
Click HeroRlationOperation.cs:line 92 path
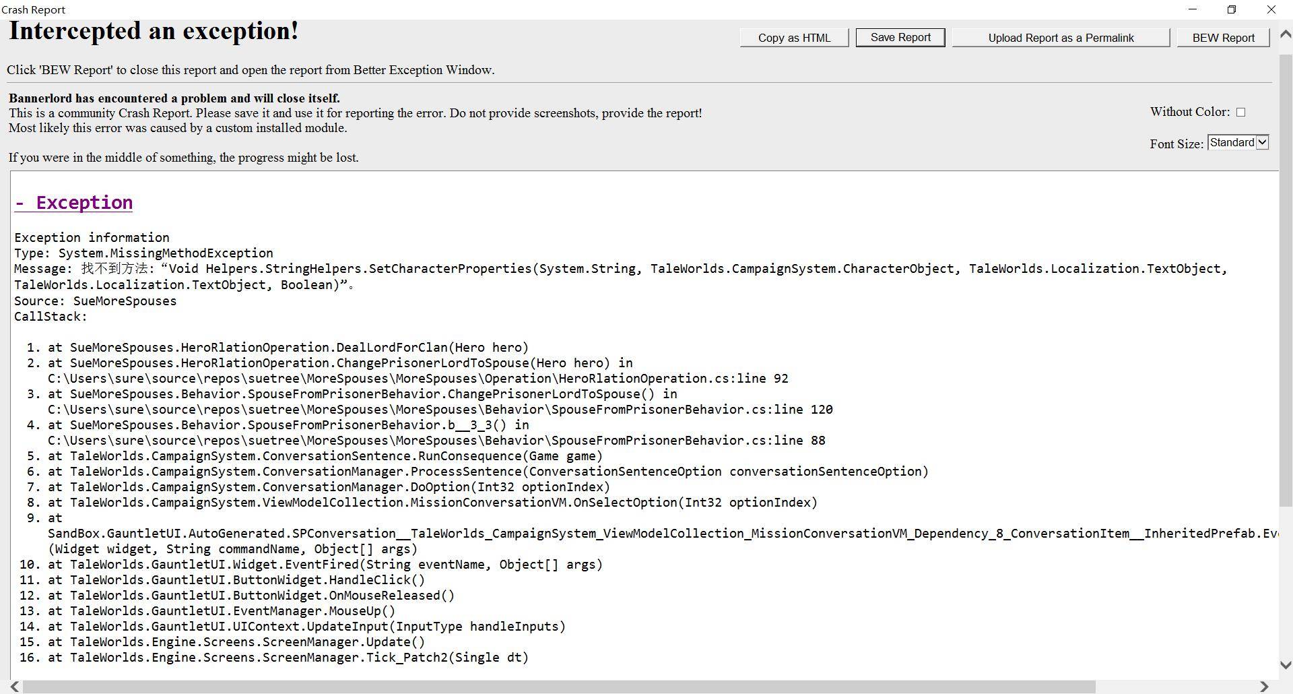point(418,379)
